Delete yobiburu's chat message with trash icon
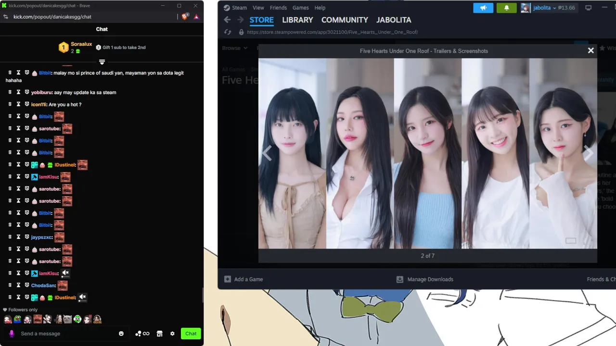The image size is (616, 346). click(10, 92)
